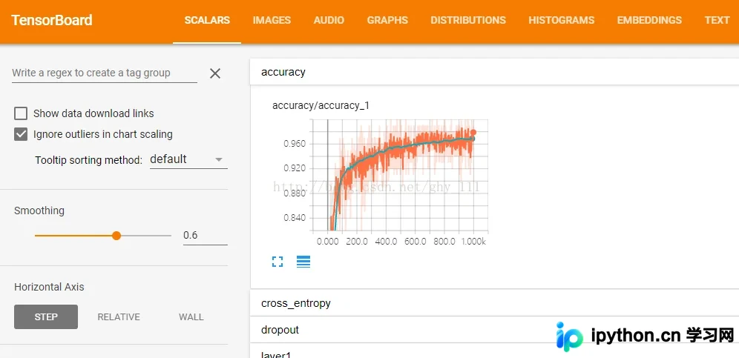Screen dimensions: 739x358
Task: Clear the tag group regex with X
Action: (x=215, y=73)
